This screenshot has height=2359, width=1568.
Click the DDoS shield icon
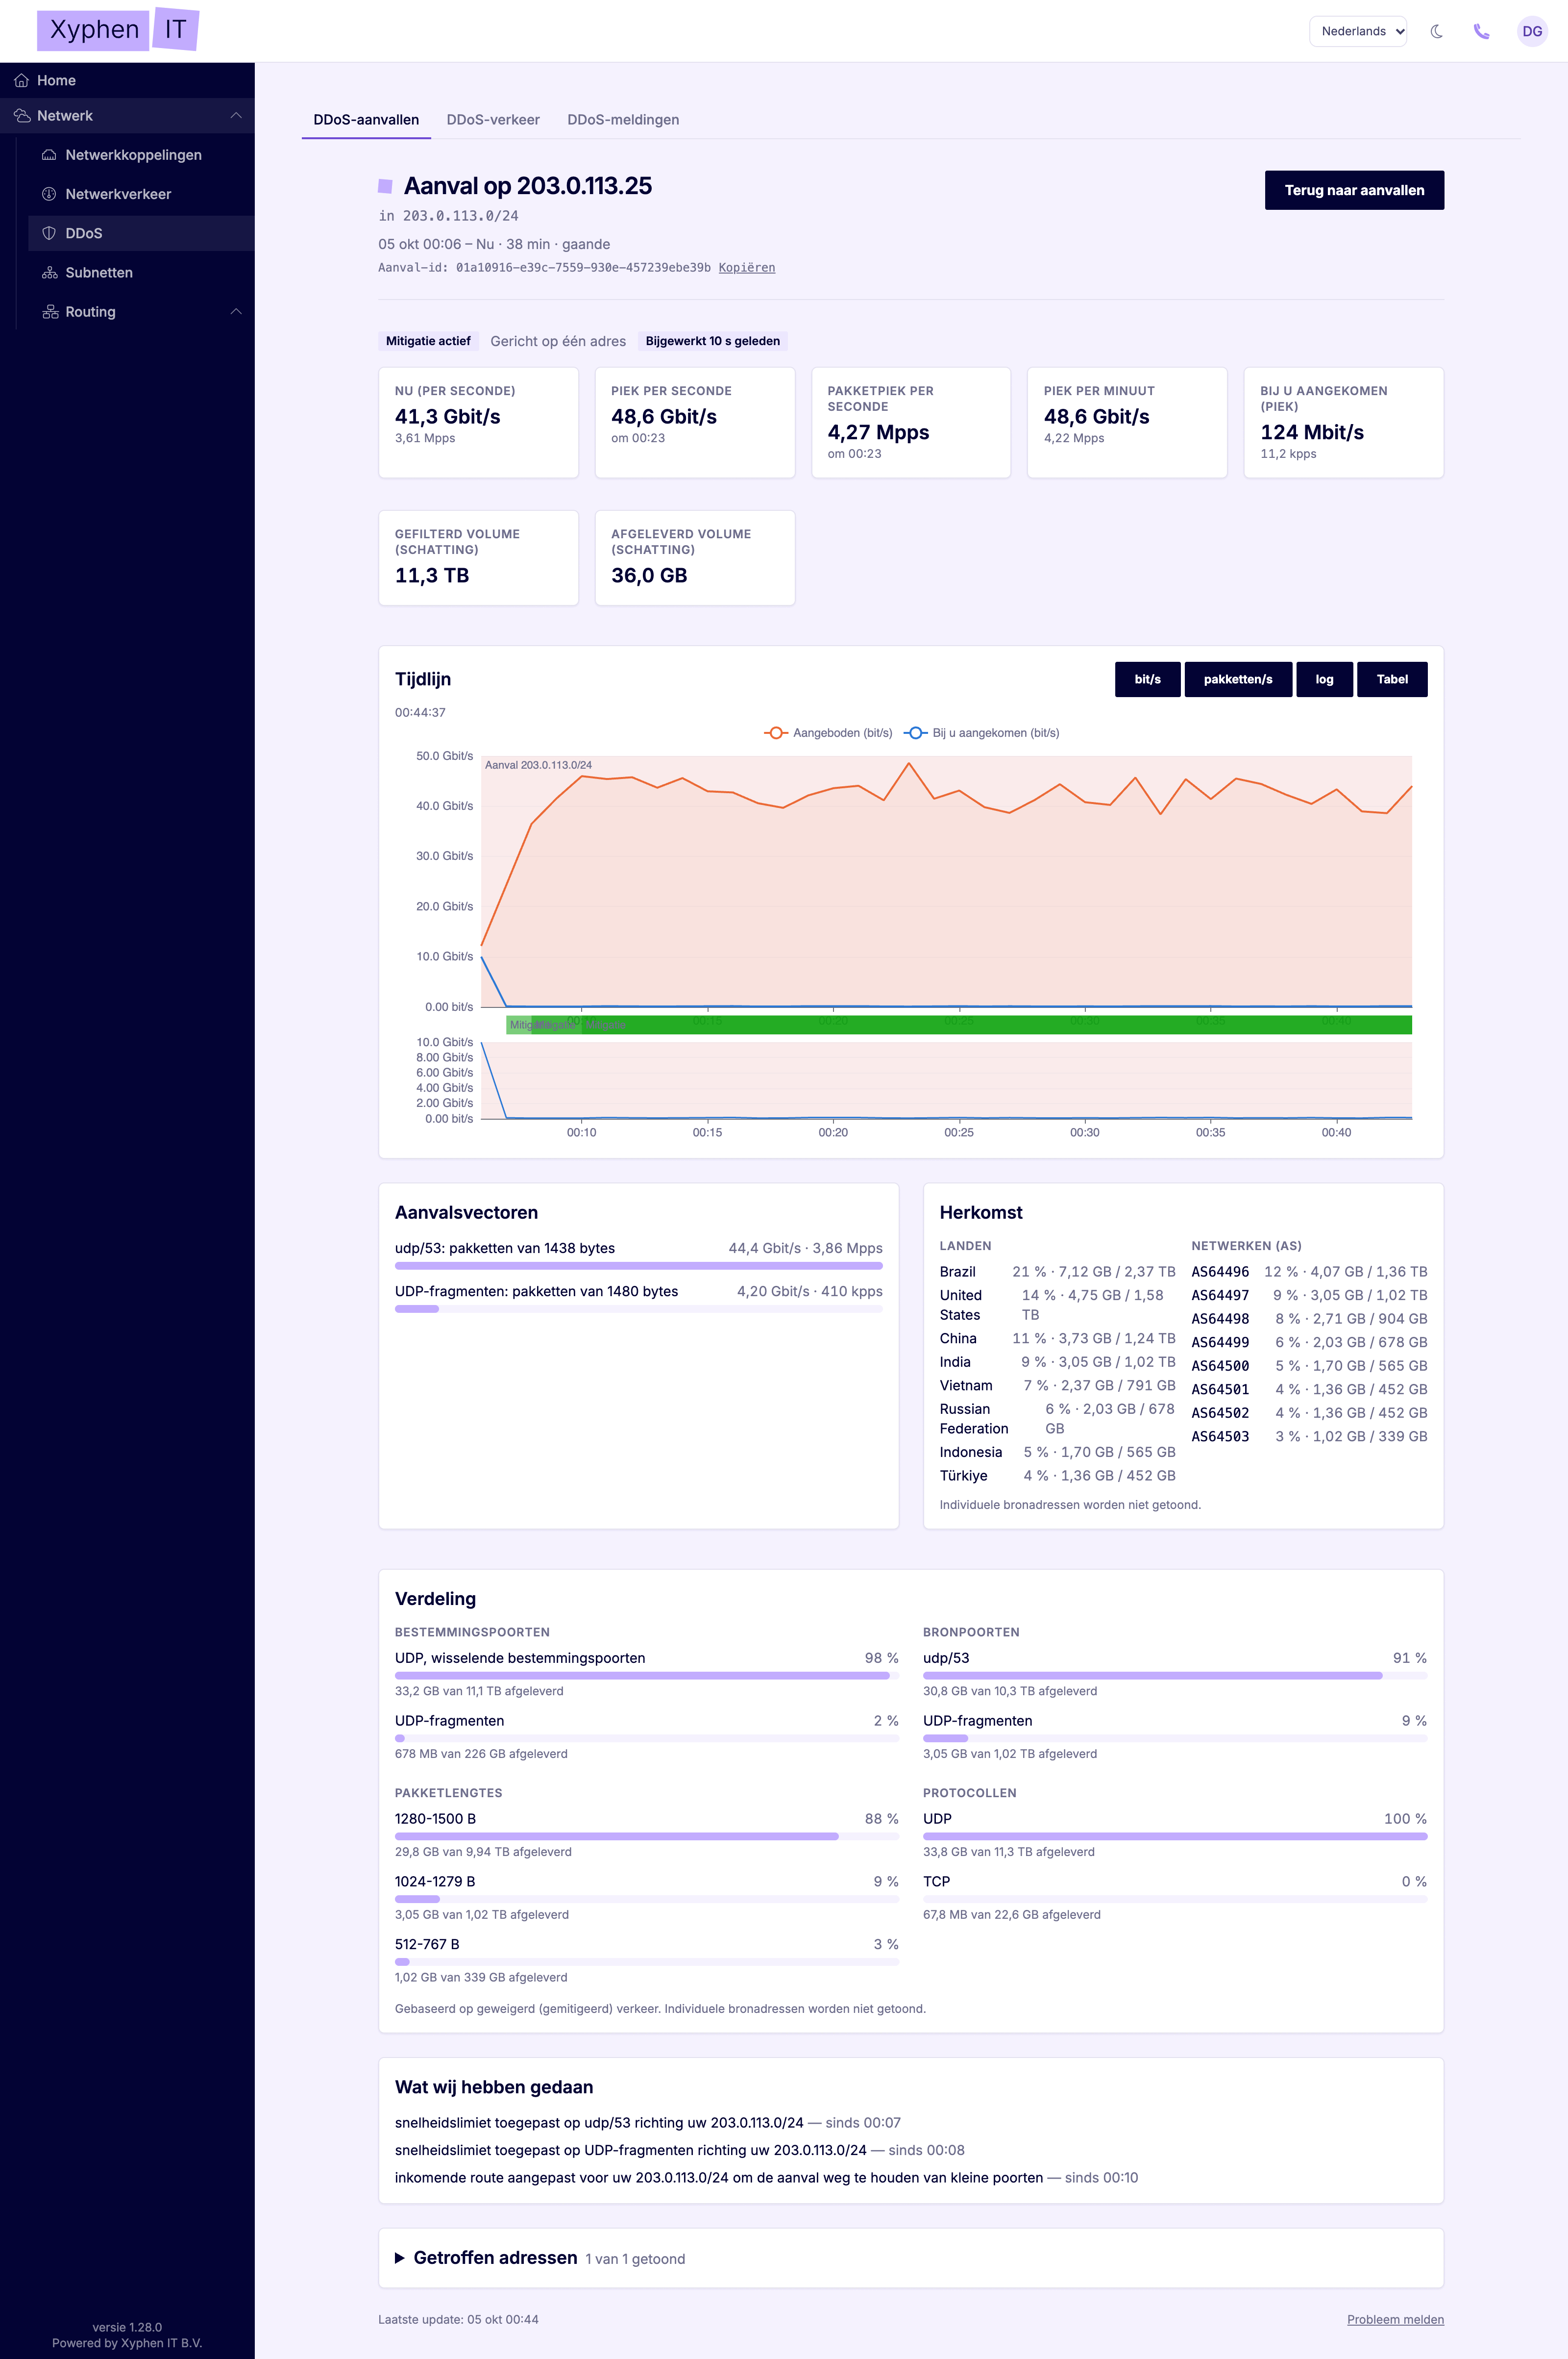(x=49, y=233)
